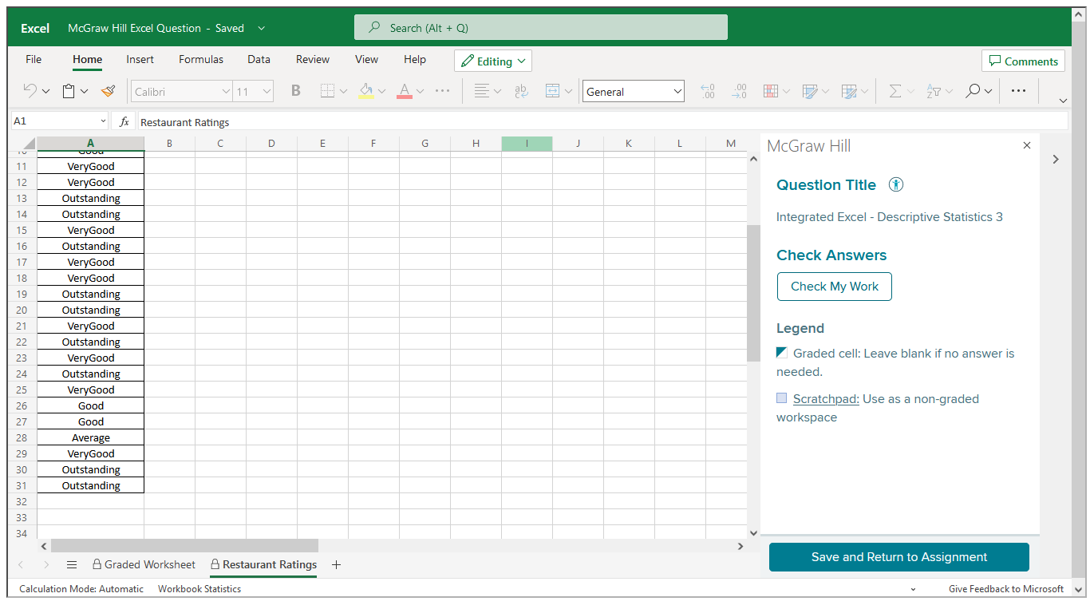
Task: Click the Check My Work button
Action: tap(834, 286)
